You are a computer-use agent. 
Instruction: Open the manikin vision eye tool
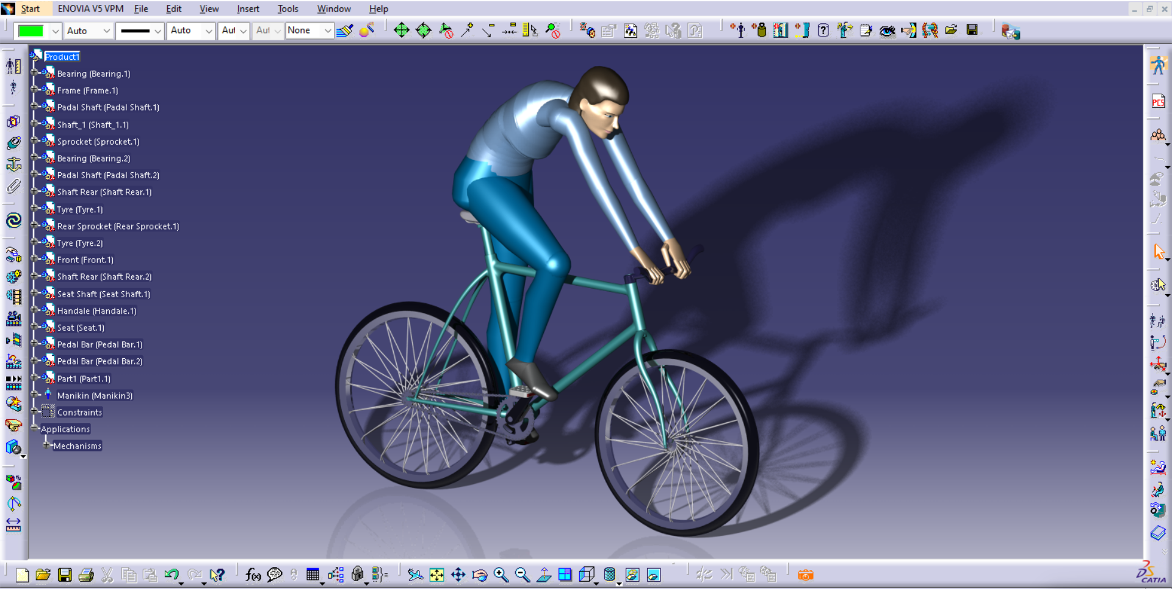(887, 31)
